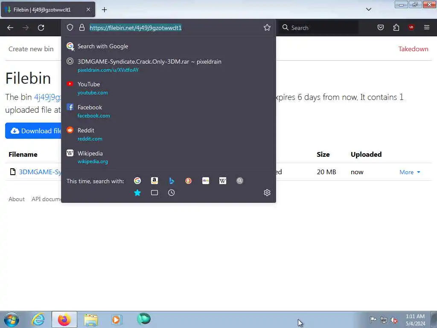Select YouTube suggestion in dropdown
Image resolution: width=437 pixels, height=328 pixels.
[x=168, y=88]
